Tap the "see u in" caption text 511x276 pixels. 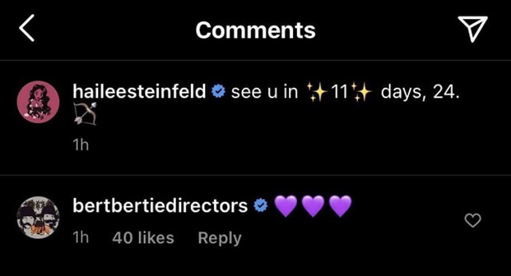pyautogui.click(x=264, y=92)
